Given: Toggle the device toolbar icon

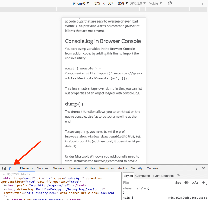Looking at the screenshot, I should point(11,168).
